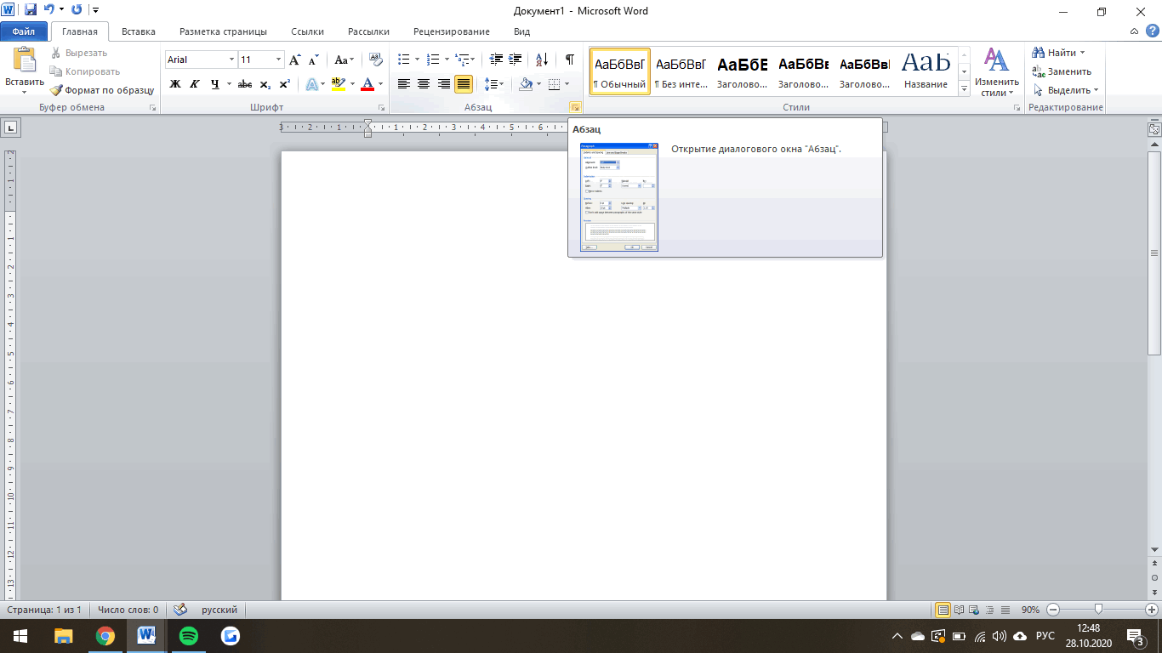1162x653 pixels.
Task: Apply superscript formatting
Action: click(x=285, y=84)
